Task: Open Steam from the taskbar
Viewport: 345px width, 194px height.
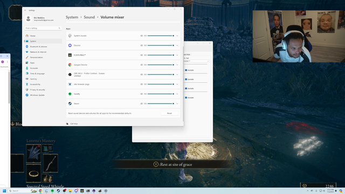Action: pos(58,191)
